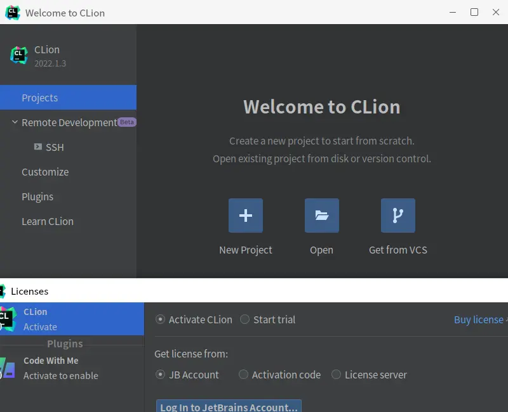The width and height of the screenshot is (508, 412).
Task: Collapse the Remote Development section
Action: [15, 122]
